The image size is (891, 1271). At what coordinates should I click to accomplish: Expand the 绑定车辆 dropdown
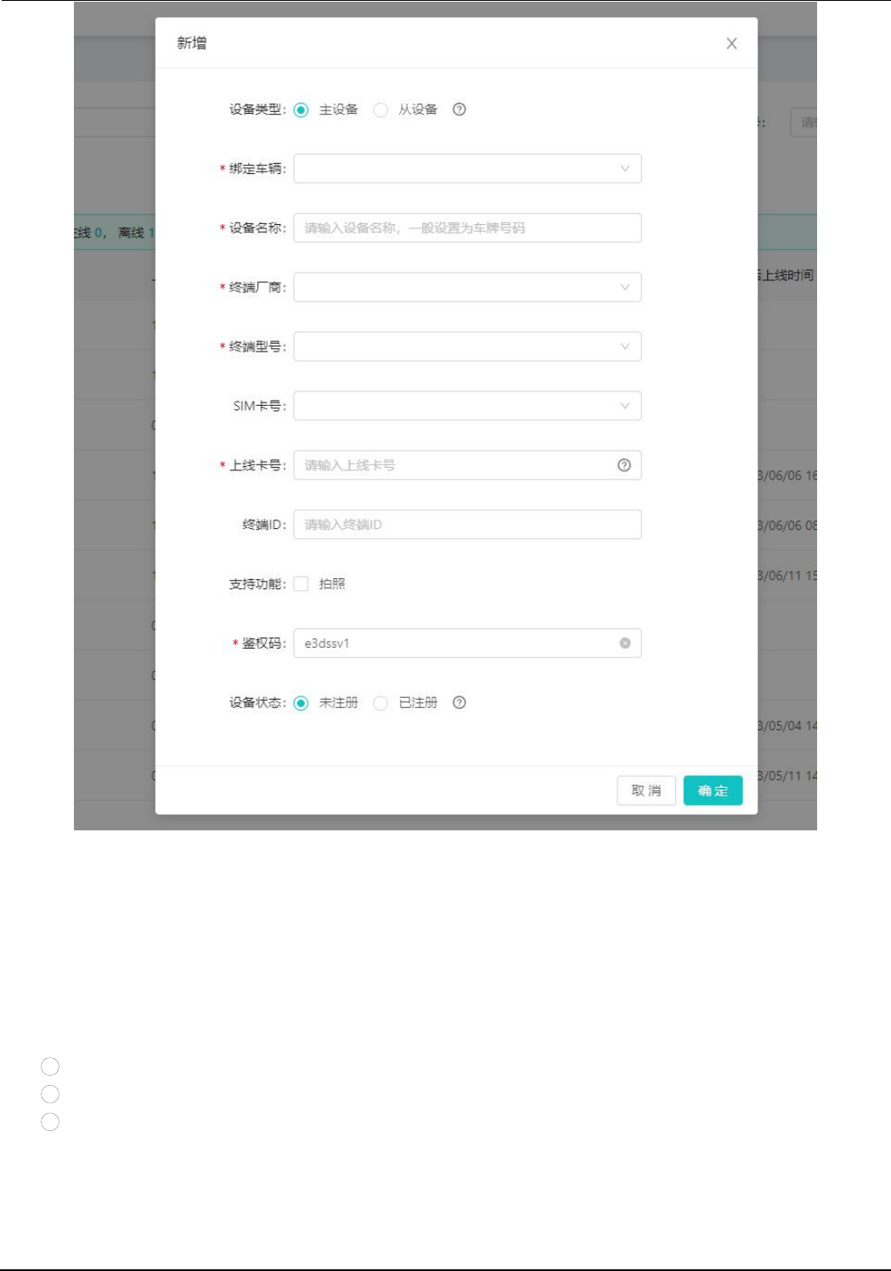tap(467, 168)
